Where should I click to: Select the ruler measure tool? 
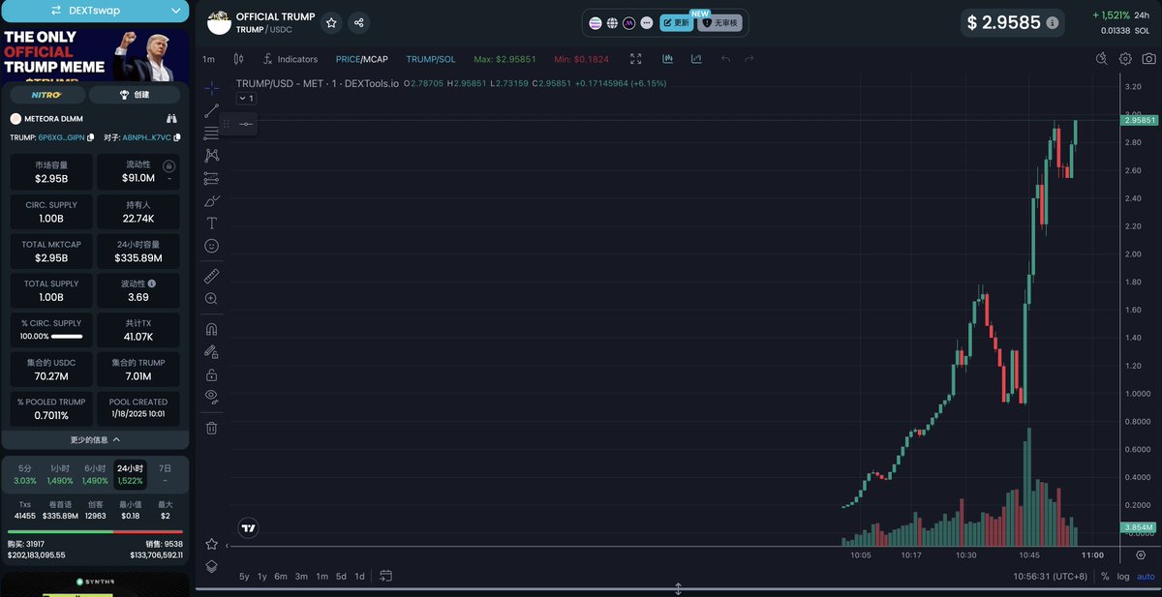[212, 277]
